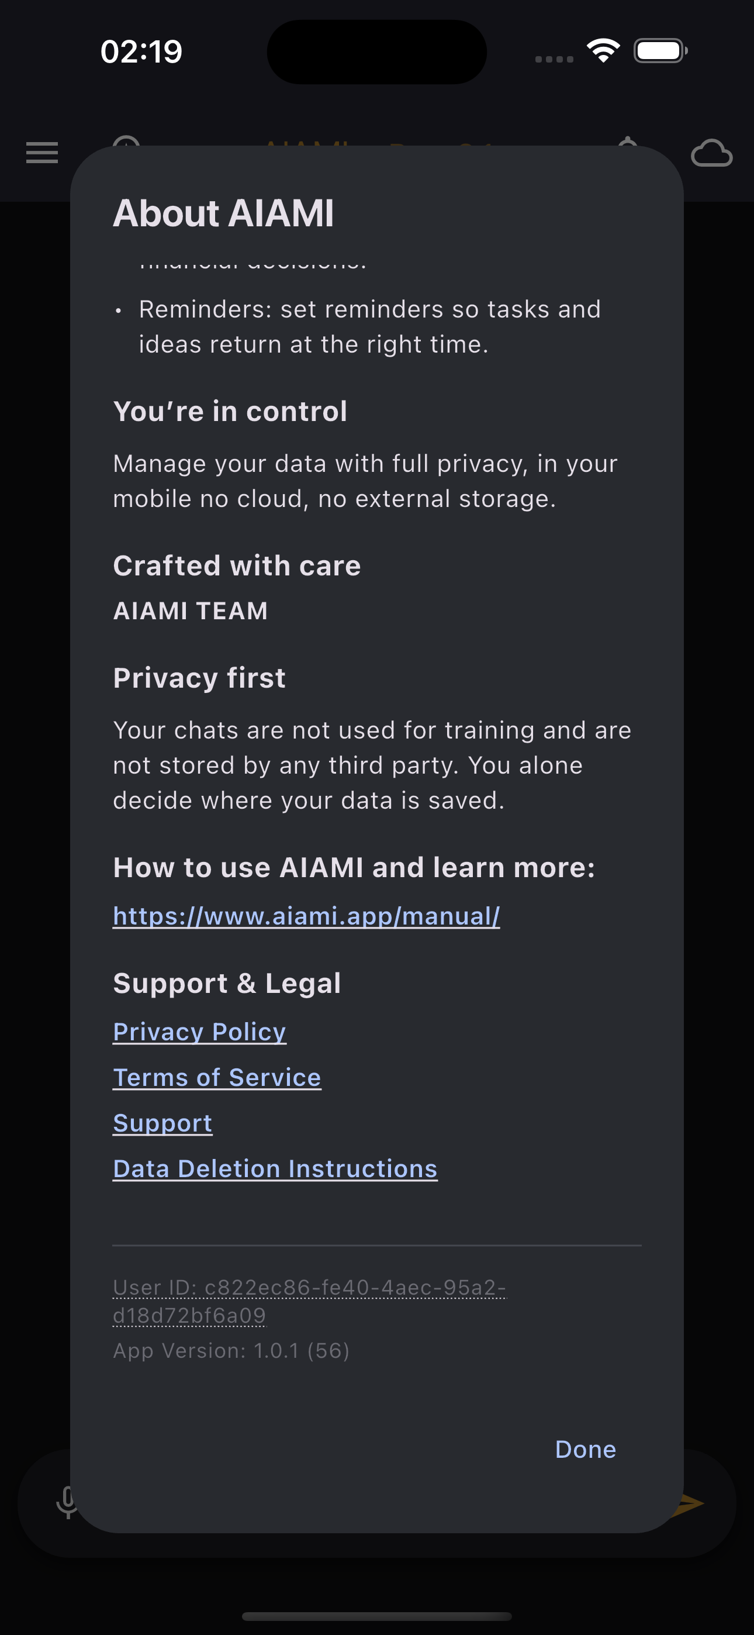Tap the status bar clock
Screen dimensions: 754x1635
tap(141, 51)
